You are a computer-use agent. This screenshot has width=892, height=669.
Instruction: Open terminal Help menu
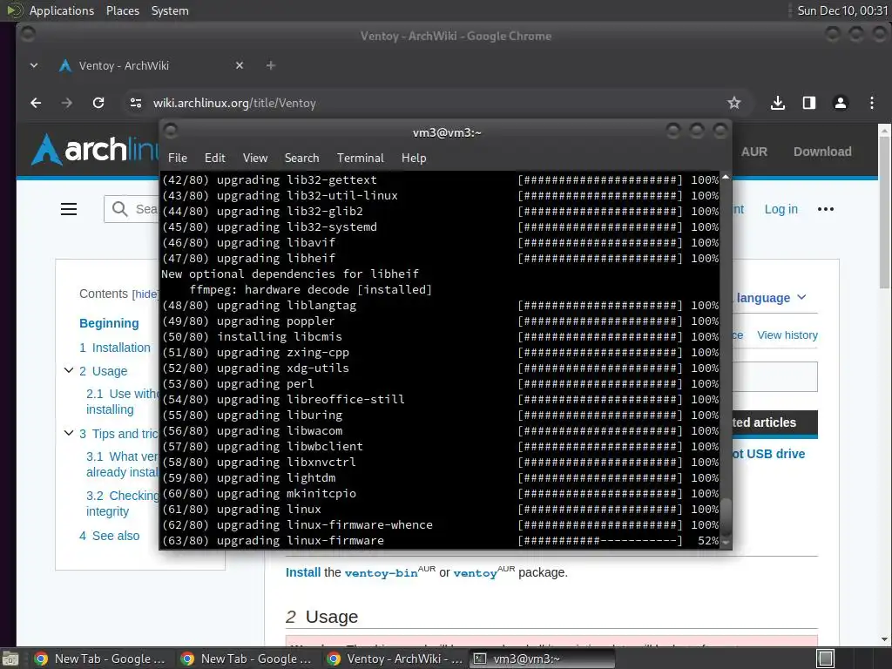pyautogui.click(x=414, y=159)
